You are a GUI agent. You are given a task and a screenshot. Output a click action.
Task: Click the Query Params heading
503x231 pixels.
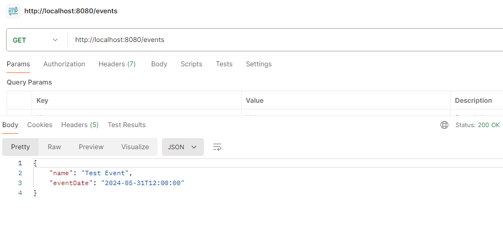click(x=29, y=82)
